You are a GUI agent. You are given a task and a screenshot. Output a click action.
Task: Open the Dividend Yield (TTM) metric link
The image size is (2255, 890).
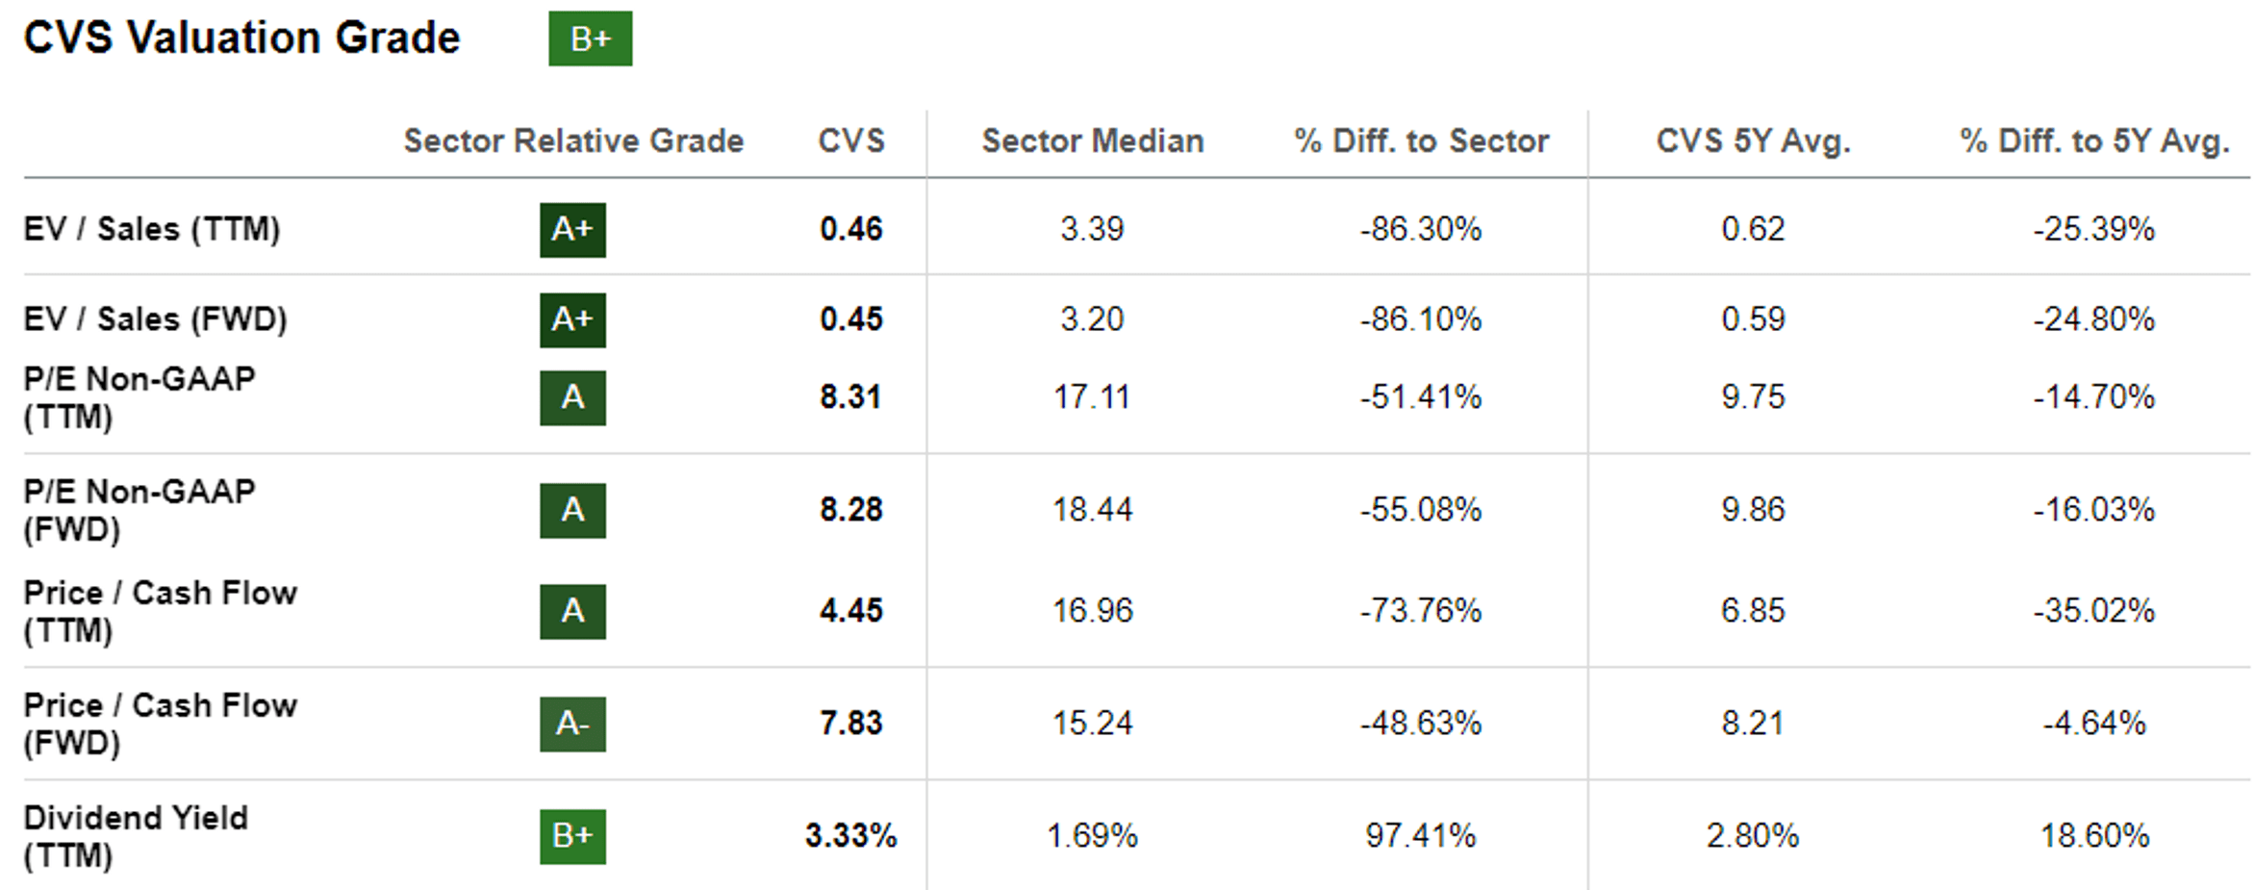click(x=136, y=836)
